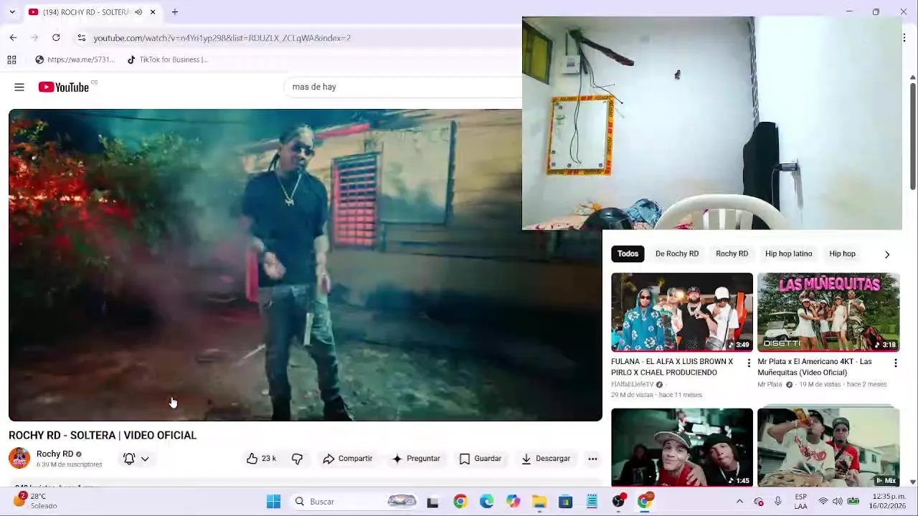Open the 1:45 duration video thumbnail

682,447
